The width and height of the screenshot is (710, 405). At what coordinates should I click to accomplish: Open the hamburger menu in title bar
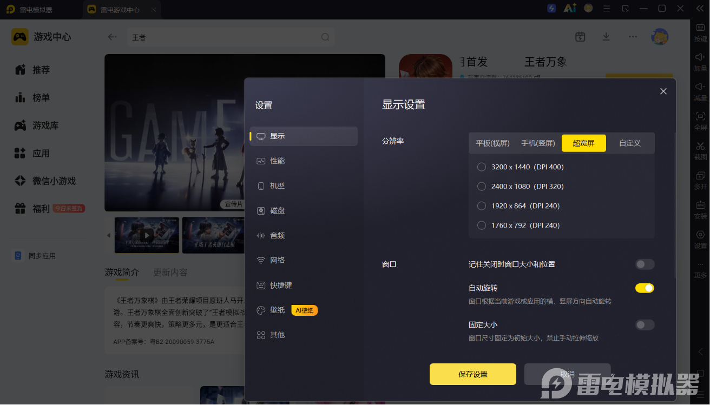pos(607,9)
